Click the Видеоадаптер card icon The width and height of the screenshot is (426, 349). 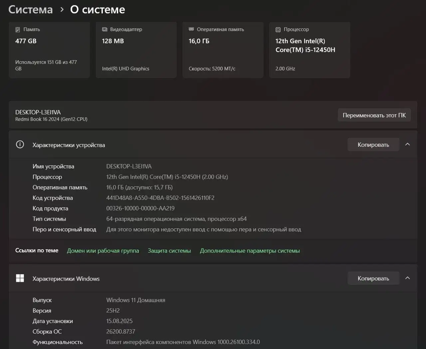point(105,30)
